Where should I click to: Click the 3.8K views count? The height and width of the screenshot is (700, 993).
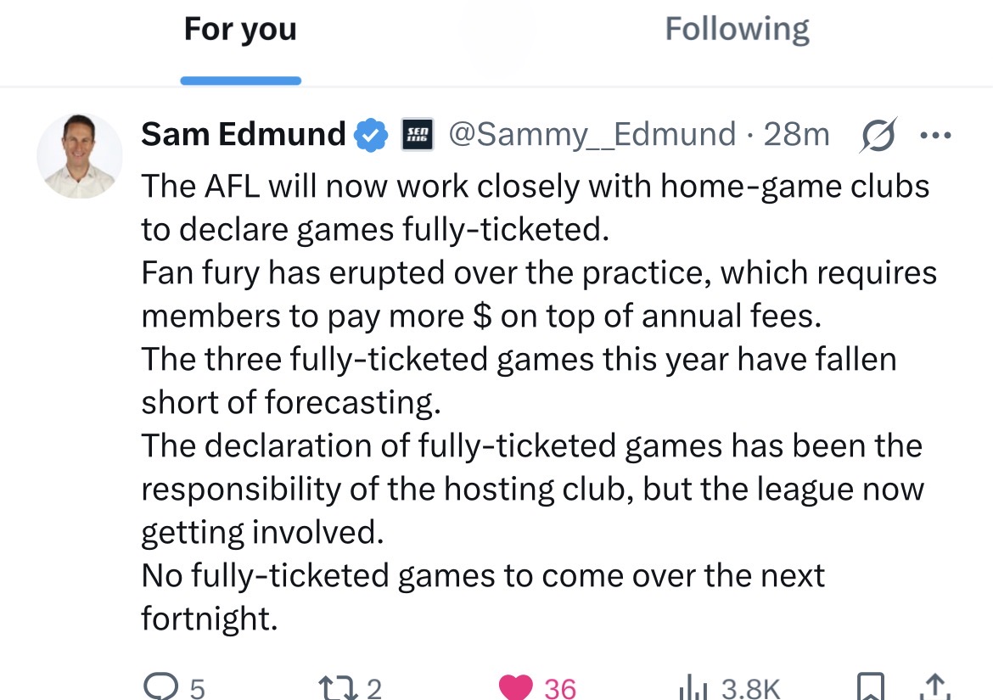(751, 688)
